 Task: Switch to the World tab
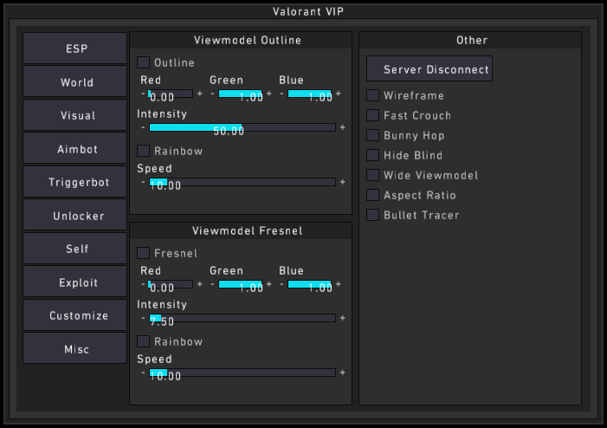point(75,82)
